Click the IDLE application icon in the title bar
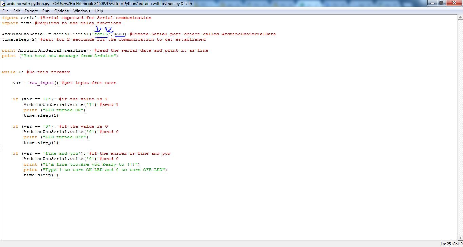This screenshot has width=463, height=247. pyautogui.click(x=3, y=3)
